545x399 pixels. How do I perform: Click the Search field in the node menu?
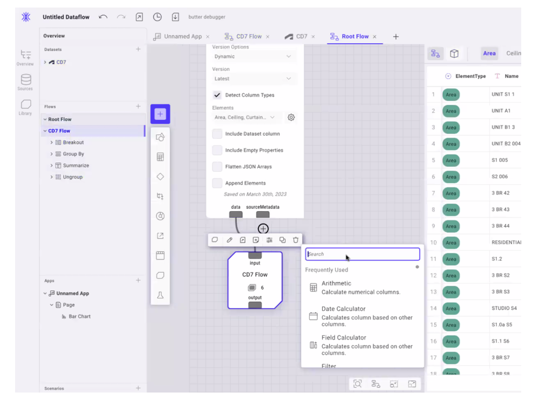coord(362,254)
